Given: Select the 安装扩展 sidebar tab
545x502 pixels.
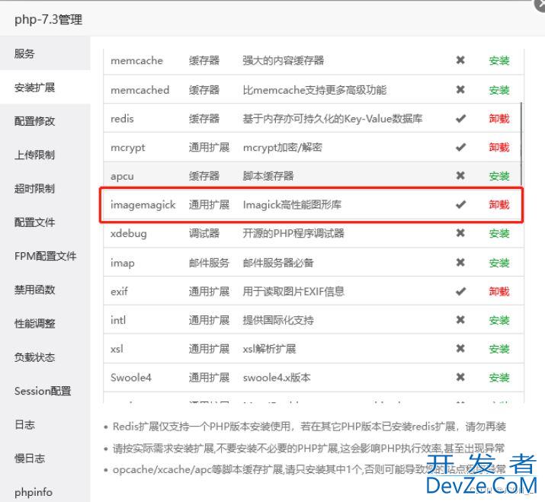Looking at the screenshot, I should point(45,88).
